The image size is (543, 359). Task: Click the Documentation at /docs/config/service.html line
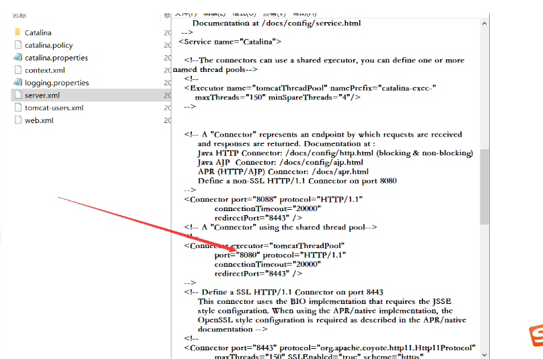(277, 23)
